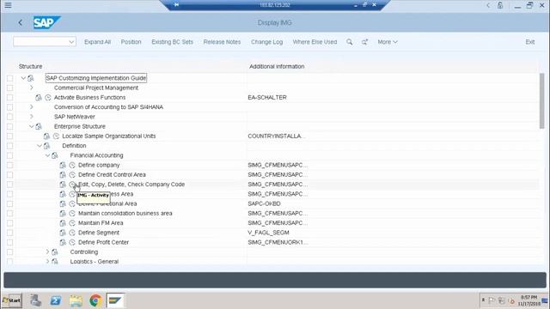This screenshot has height=309, width=550.
Task: Collapse the Financial Accounting node
Action: [47, 155]
